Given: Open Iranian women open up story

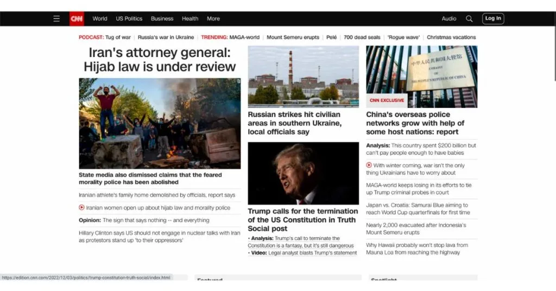Looking at the screenshot, I should 158,208.
